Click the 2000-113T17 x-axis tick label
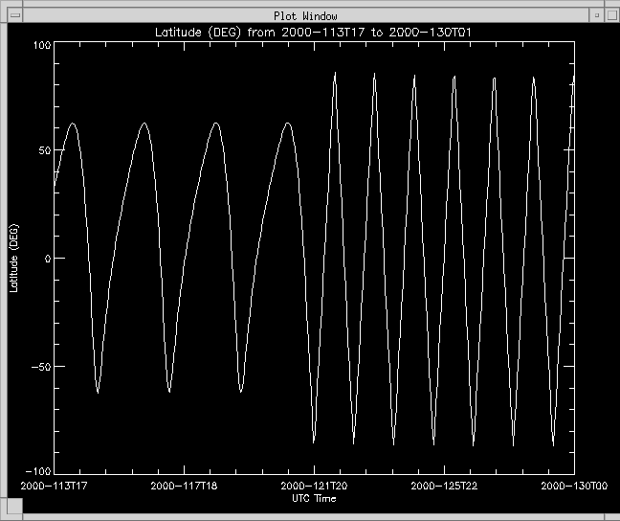620x521 pixels. pos(55,487)
